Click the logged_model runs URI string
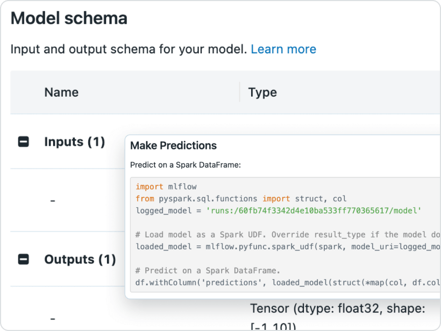441x331 pixels. click(x=314, y=211)
